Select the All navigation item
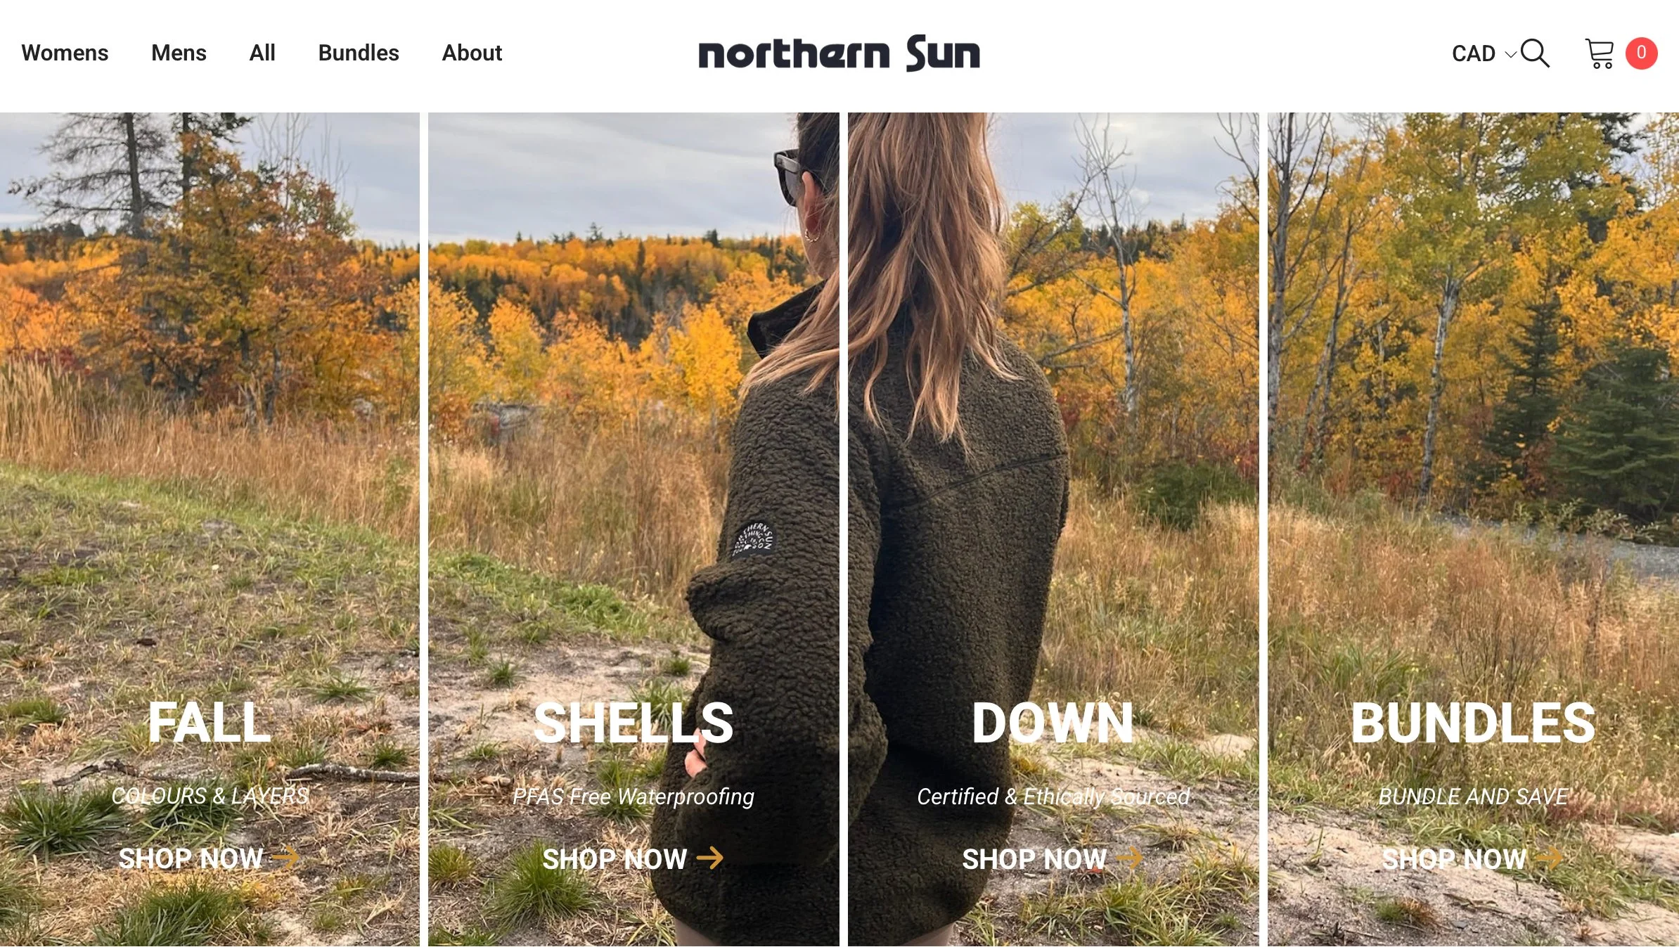 tap(262, 53)
